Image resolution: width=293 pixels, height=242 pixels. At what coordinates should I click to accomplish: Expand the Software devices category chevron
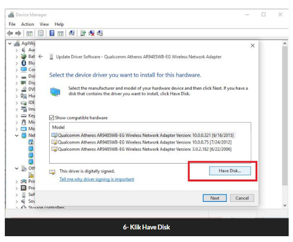pyautogui.click(x=16, y=195)
